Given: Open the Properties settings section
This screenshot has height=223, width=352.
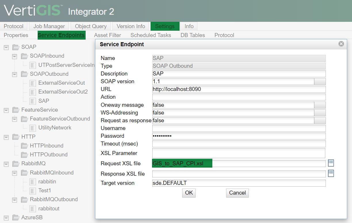Looking at the screenshot, I should click(16, 35).
